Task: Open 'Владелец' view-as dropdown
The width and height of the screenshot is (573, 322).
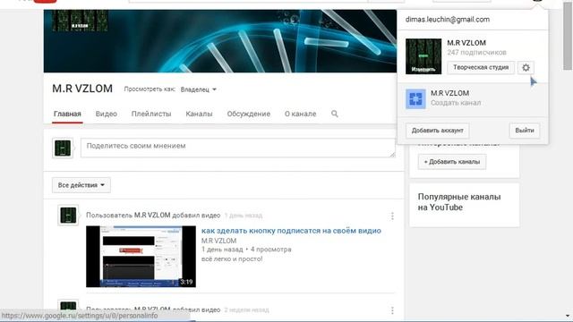Action: tap(199, 89)
